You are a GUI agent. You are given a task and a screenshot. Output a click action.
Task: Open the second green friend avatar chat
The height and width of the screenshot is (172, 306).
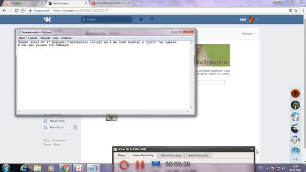coord(295,105)
